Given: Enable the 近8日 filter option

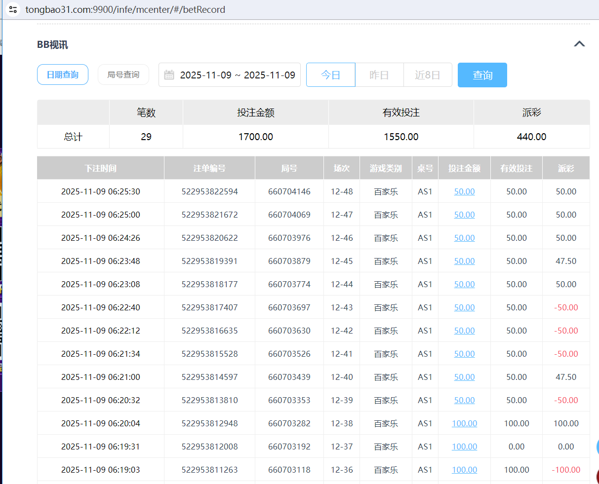Looking at the screenshot, I should pyautogui.click(x=428, y=74).
